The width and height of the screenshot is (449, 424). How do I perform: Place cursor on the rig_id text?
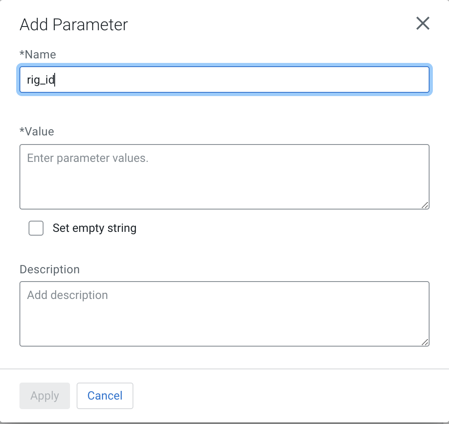(x=40, y=79)
